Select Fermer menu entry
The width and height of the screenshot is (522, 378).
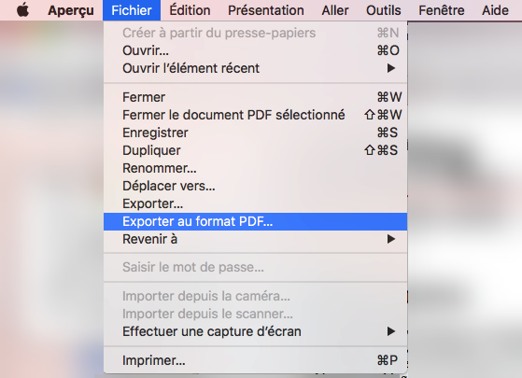click(x=255, y=97)
